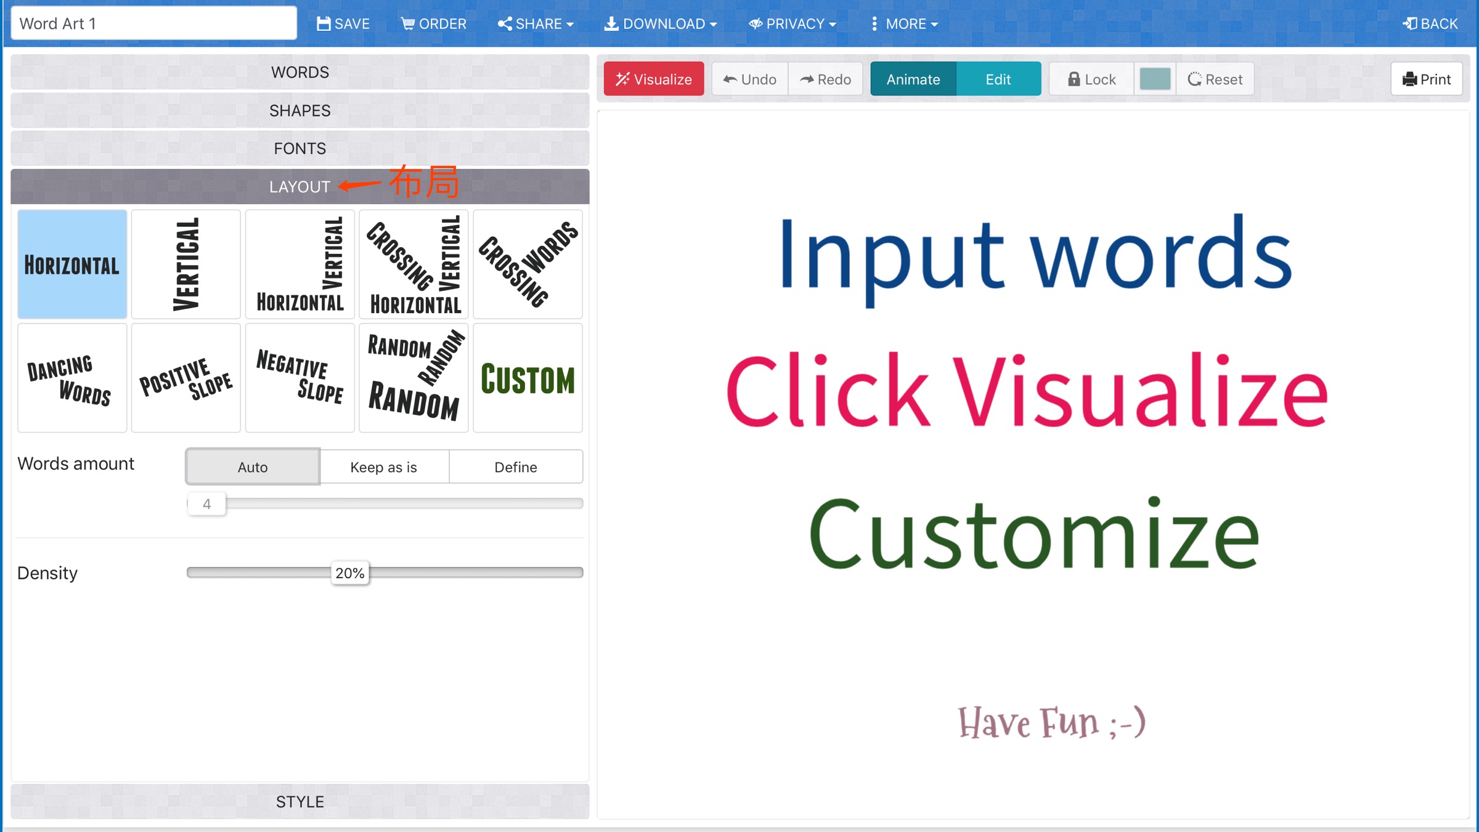Switch to Edit mode toggle
1479x832 pixels.
pyautogui.click(x=998, y=79)
